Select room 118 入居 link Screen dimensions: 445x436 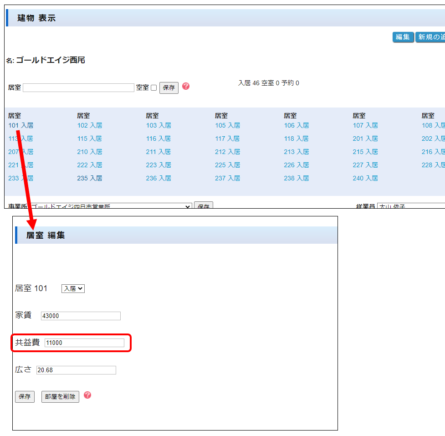(x=296, y=138)
